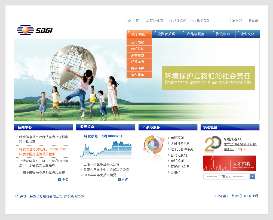The height and width of the screenshot is (220, 273).
Task: Open the 关于我们 navigation menu
Action: [139, 34]
